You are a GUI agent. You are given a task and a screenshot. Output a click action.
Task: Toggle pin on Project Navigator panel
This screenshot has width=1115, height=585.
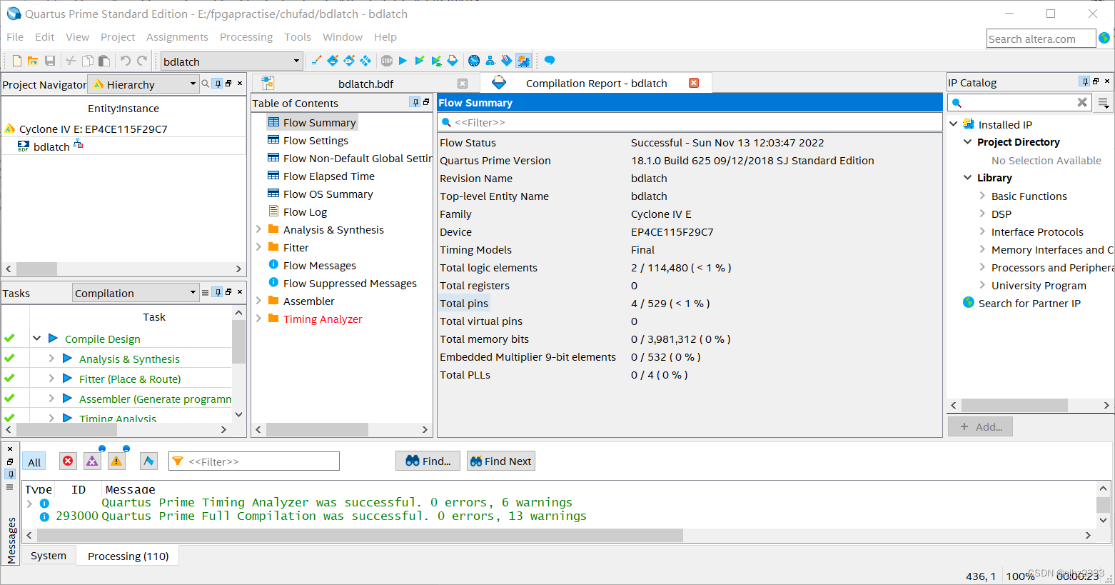[218, 84]
